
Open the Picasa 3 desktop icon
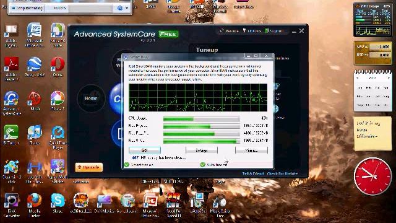58,101
